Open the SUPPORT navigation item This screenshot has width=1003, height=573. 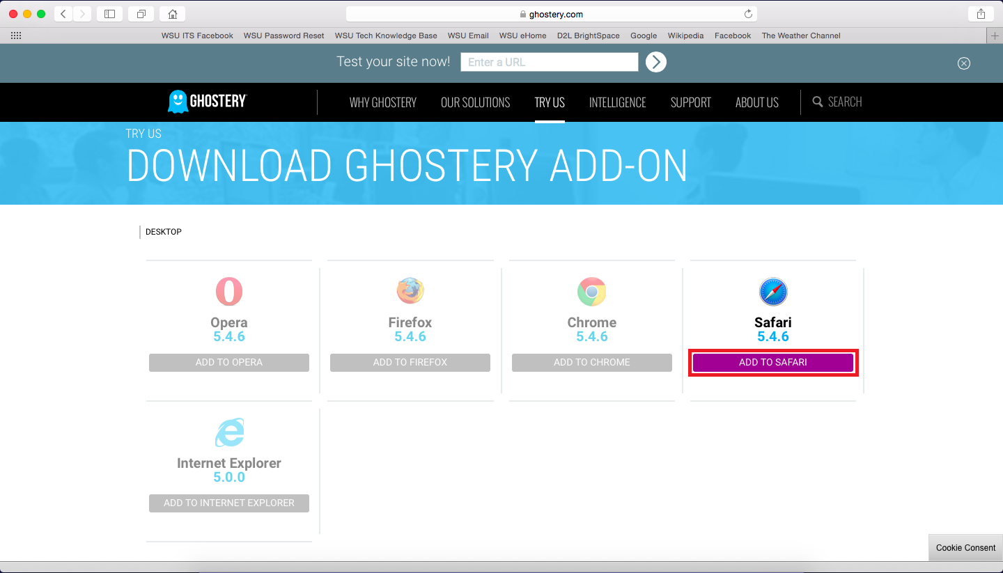click(690, 102)
